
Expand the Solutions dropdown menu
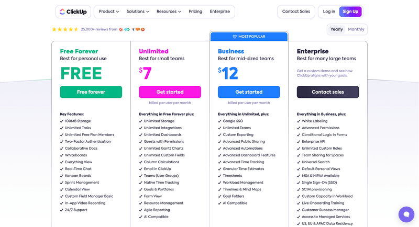point(138,12)
